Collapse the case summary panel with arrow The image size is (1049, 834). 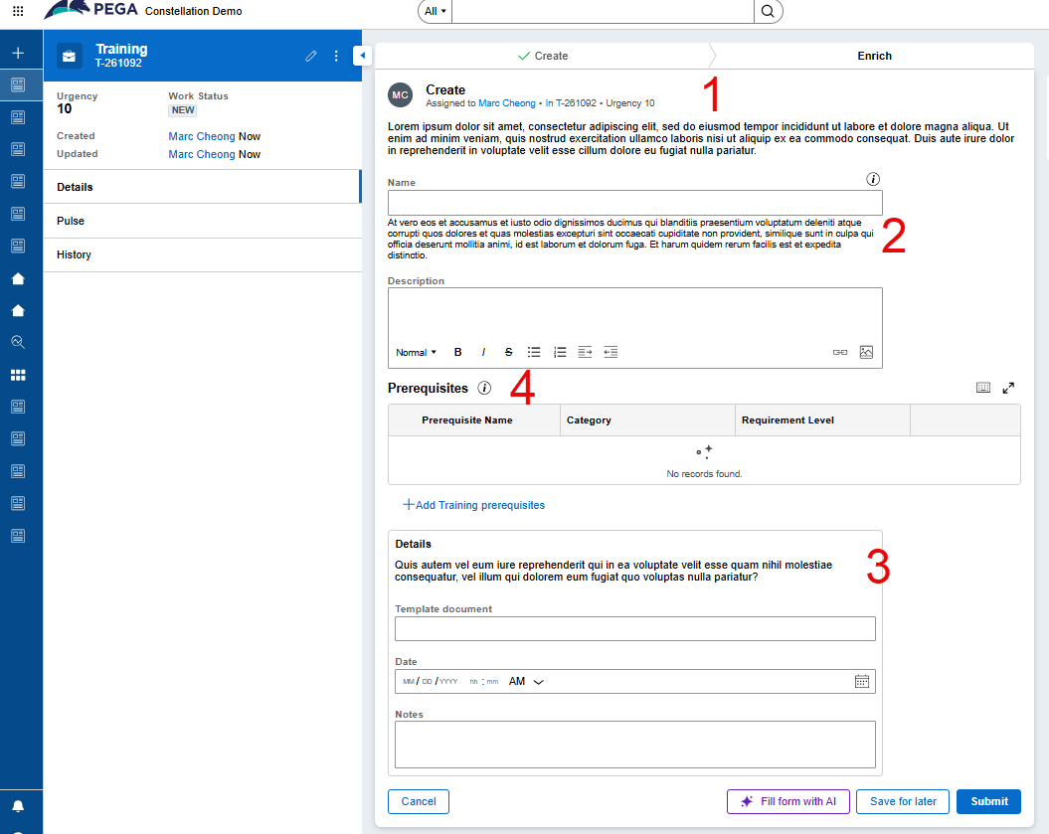(x=362, y=56)
